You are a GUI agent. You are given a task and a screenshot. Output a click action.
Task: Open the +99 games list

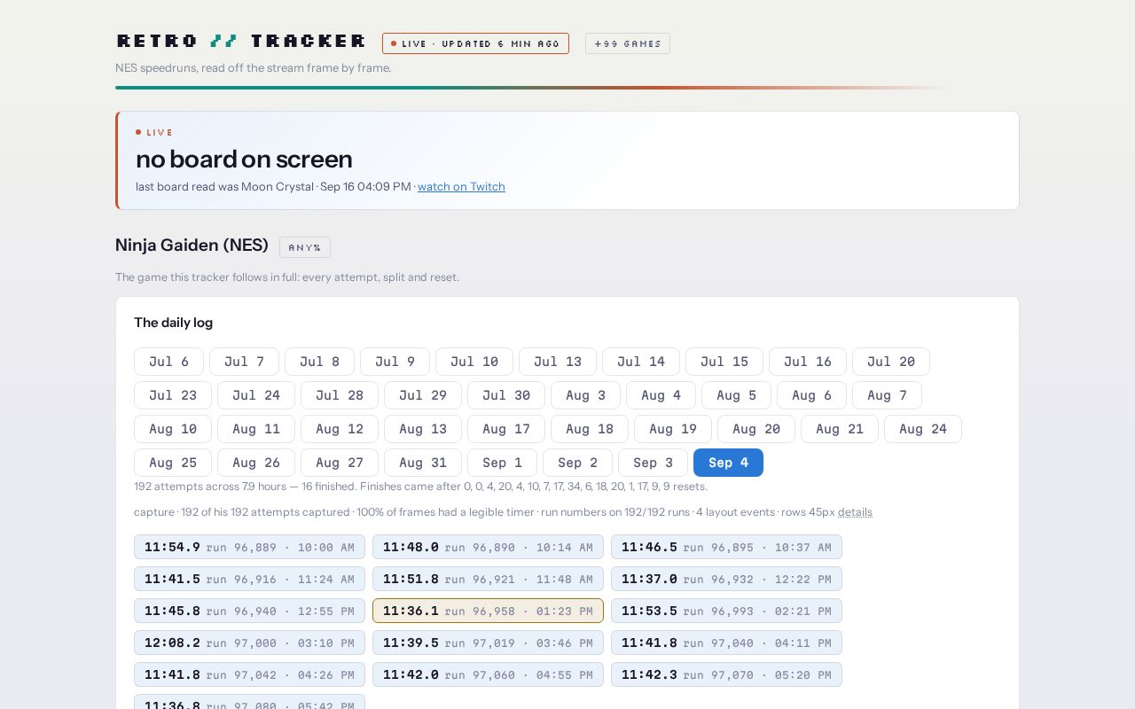[x=628, y=43]
